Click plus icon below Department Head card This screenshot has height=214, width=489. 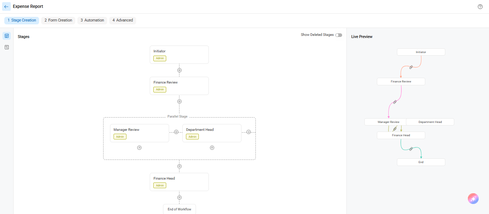[212, 148]
